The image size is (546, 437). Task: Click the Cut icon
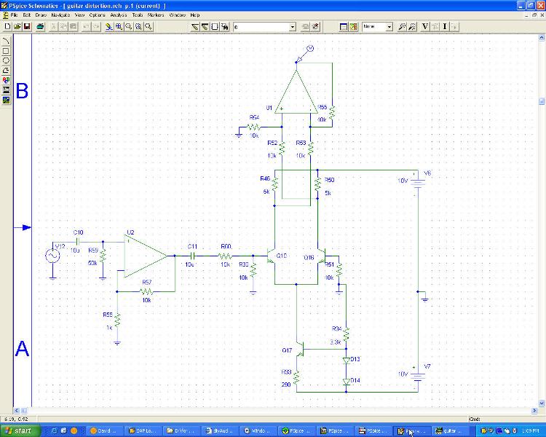click(x=54, y=26)
